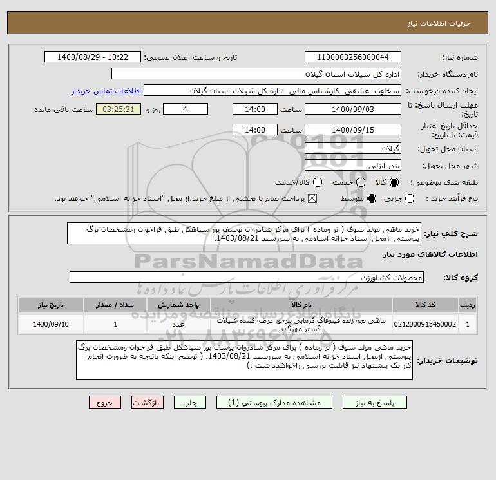Click the delivery province field گیلان
Viewport: 496px width, 480px height.
click(353, 148)
